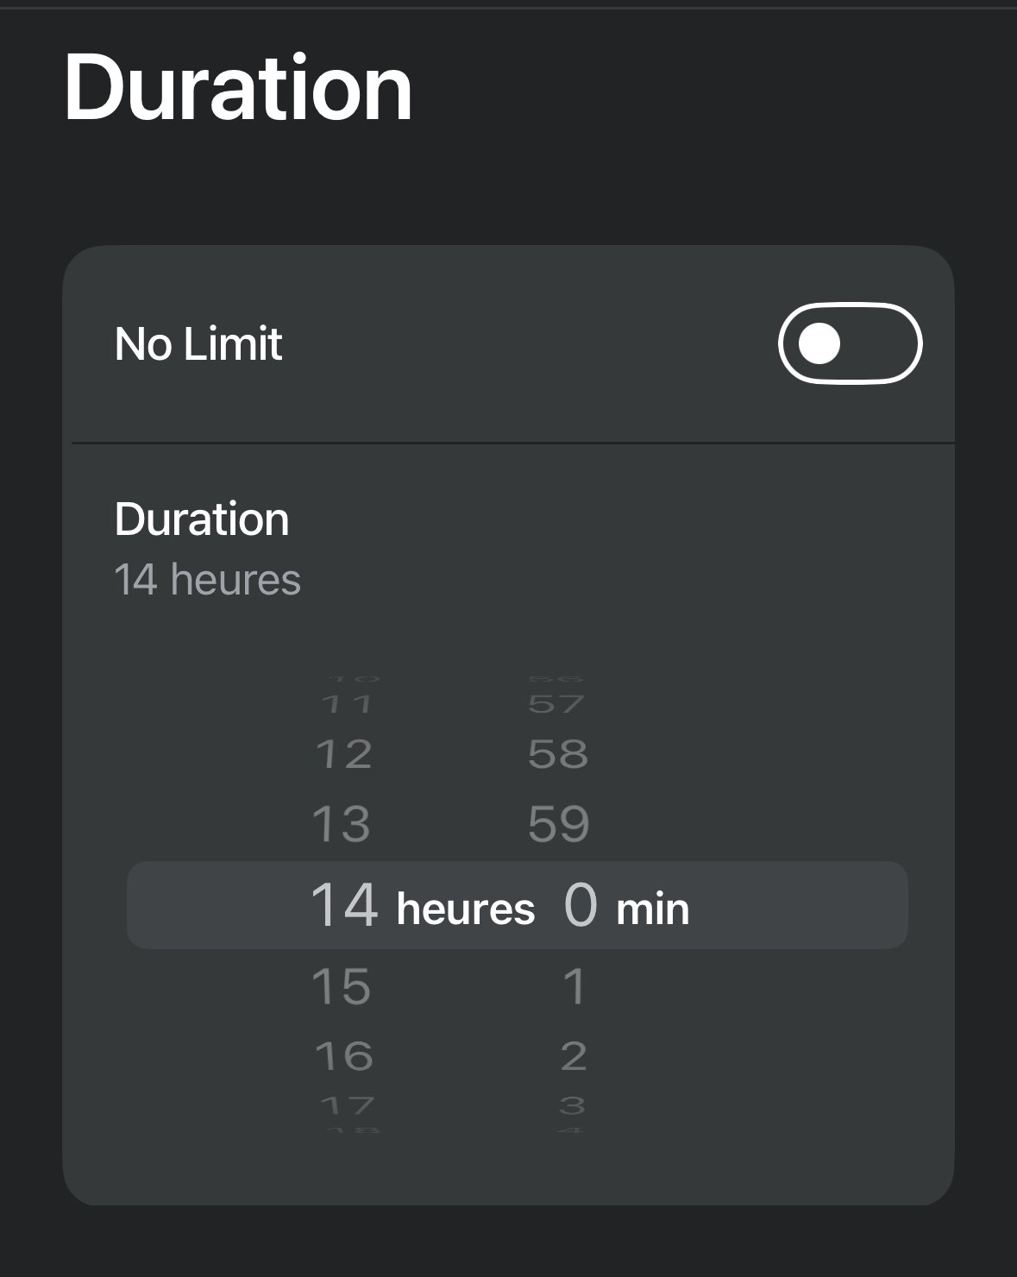Select 2 in the minutes wheel
Image resolution: width=1017 pixels, height=1277 pixels.
574,1056
